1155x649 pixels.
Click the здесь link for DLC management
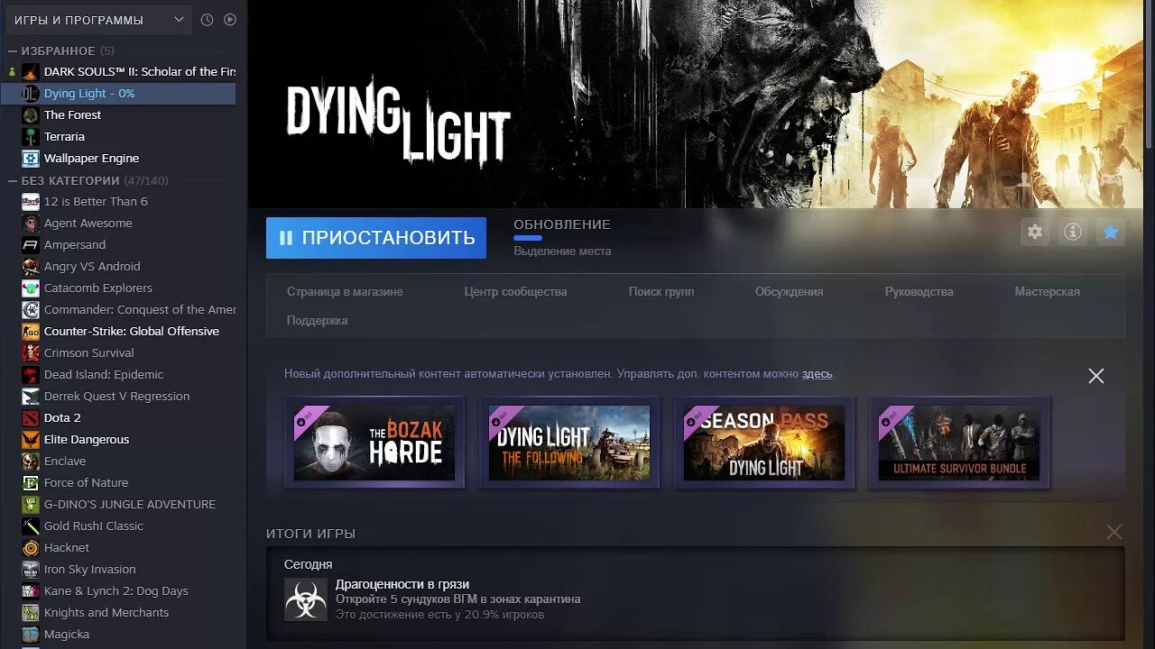coord(817,373)
